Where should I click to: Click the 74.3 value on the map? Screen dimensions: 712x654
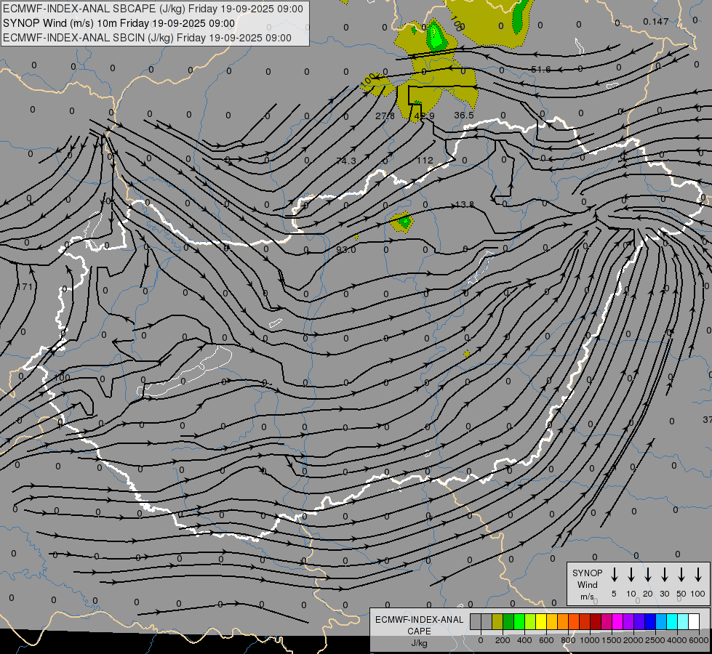346,161
